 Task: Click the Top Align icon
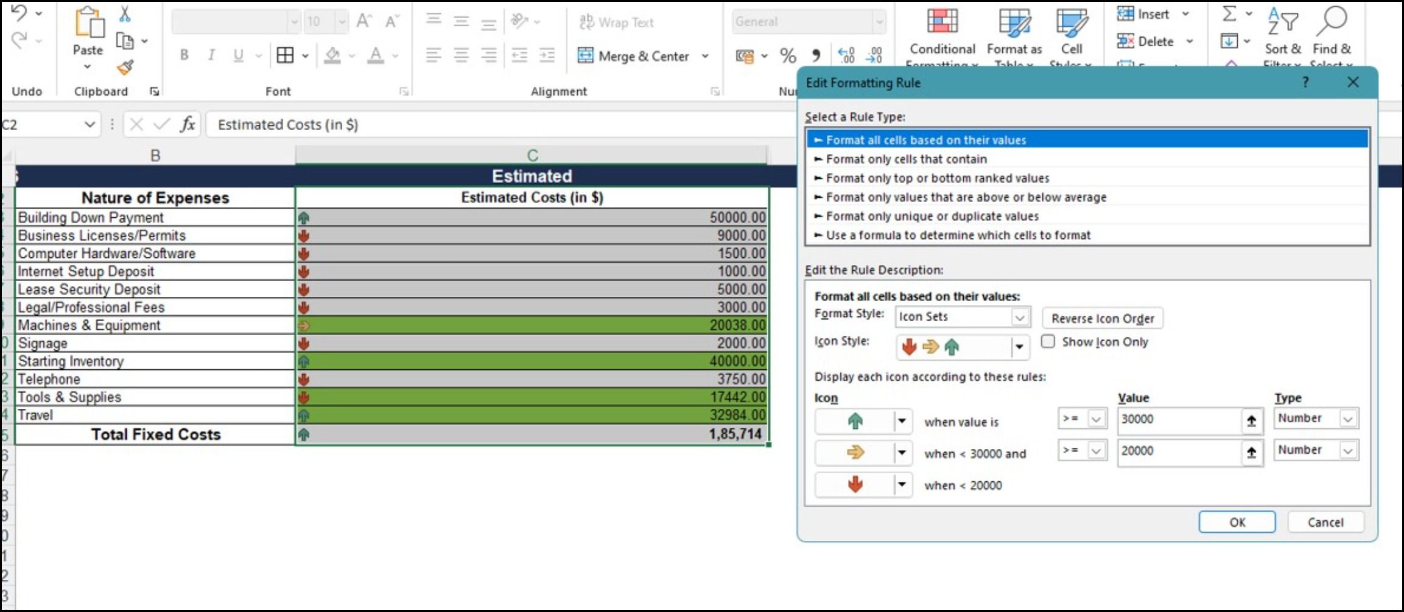click(433, 20)
